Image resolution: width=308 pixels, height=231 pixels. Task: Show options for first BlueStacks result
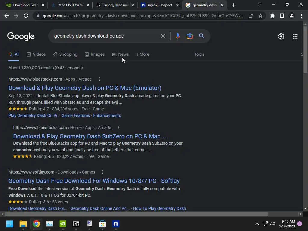[x=99, y=79]
